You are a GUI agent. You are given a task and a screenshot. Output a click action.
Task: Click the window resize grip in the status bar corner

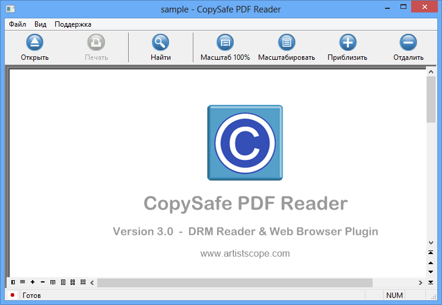pyautogui.click(x=434, y=297)
